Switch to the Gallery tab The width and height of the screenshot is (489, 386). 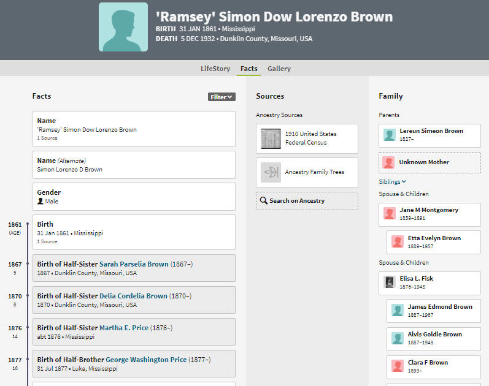(279, 69)
